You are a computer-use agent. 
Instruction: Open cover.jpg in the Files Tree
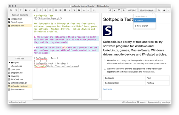[20, 76]
